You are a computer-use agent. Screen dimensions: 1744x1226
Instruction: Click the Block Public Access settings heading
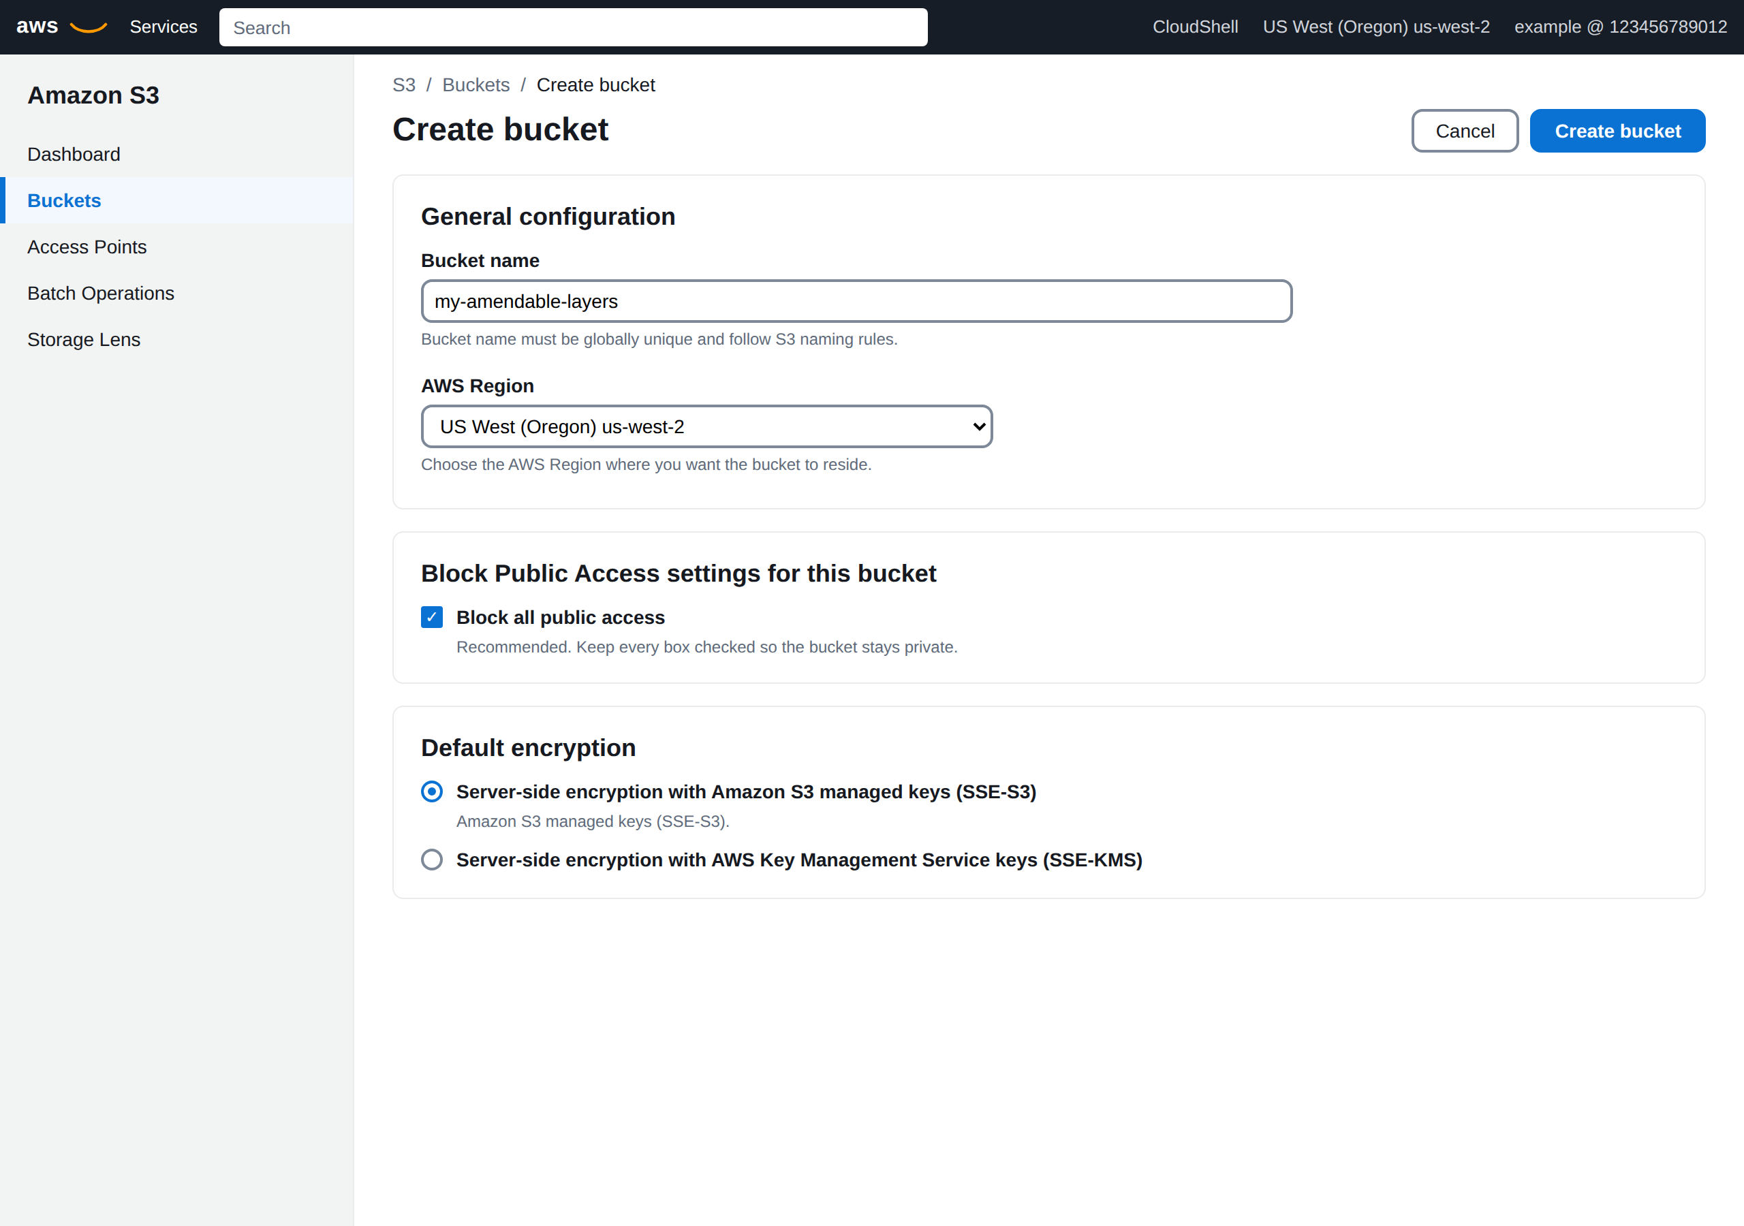679,573
